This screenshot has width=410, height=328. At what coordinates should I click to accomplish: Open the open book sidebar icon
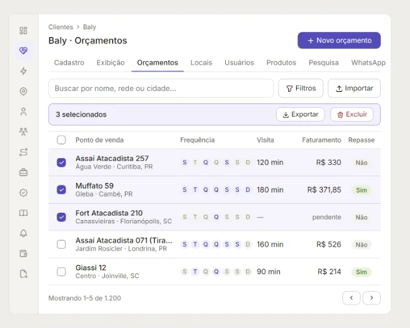tap(23, 213)
